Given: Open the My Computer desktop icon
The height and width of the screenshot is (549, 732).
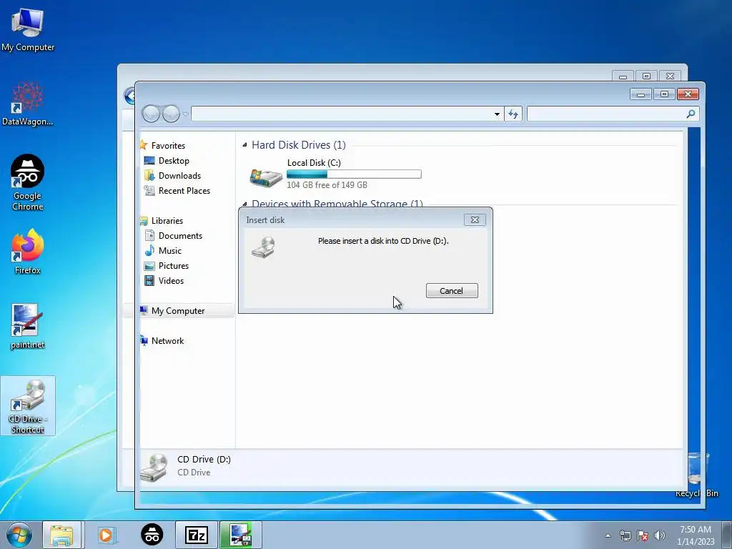Looking at the screenshot, I should coord(28,29).
